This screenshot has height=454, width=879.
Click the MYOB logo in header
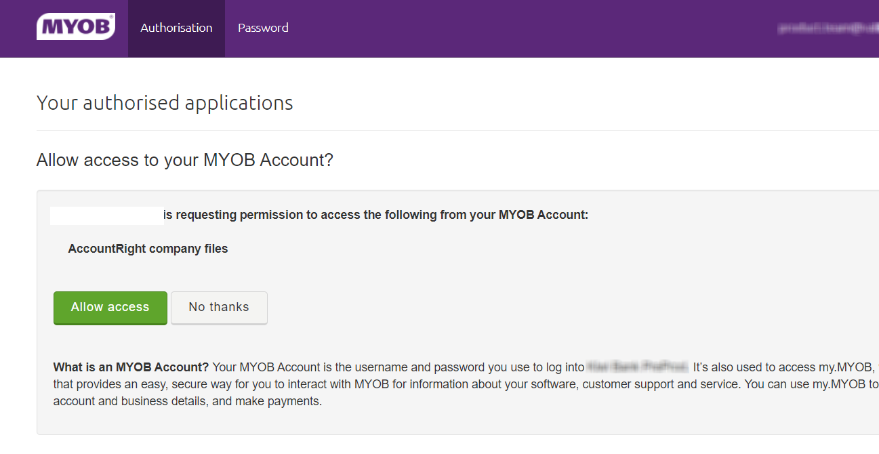(75, 27)
